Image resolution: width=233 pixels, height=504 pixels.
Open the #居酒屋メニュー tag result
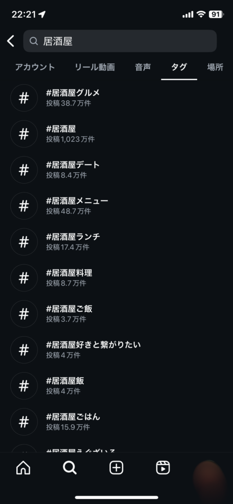click(116, 206)
